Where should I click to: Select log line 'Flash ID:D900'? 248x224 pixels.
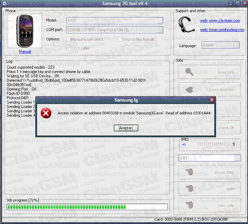click(18, 94)
